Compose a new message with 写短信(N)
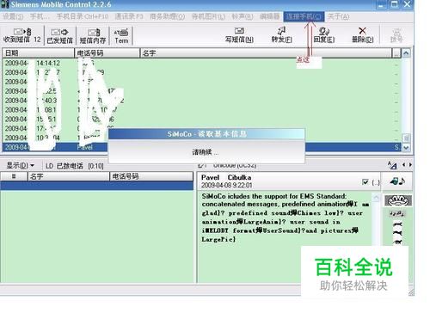This screenshot has height=319, width=430. pos(239,35)
